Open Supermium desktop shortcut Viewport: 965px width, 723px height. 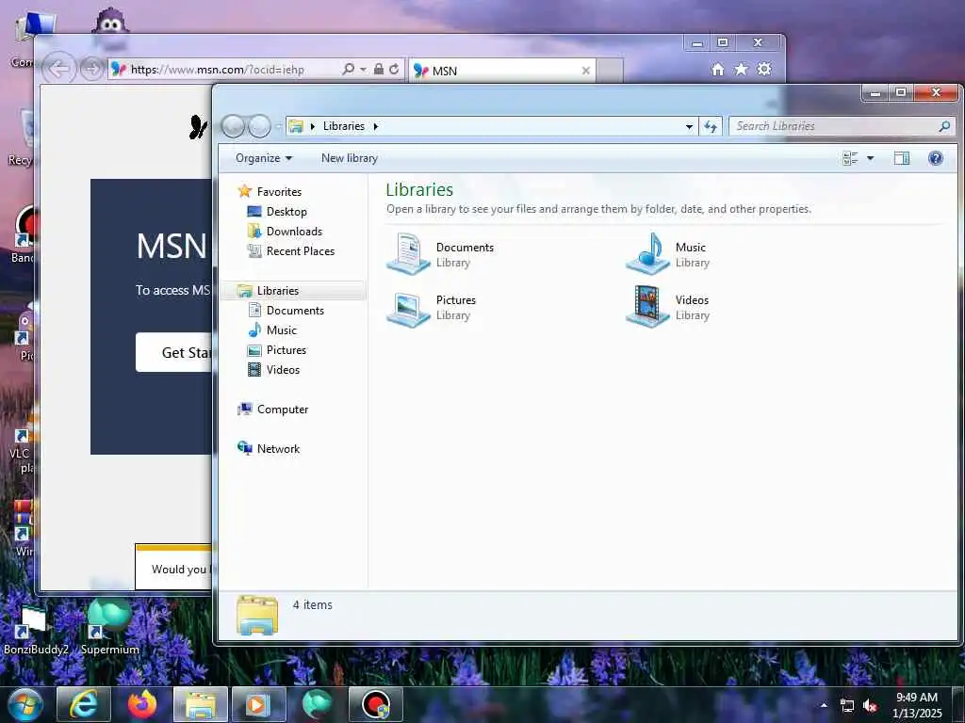[x=109, y=627]
